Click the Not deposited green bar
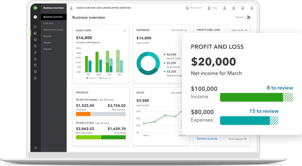 (88, 137)
